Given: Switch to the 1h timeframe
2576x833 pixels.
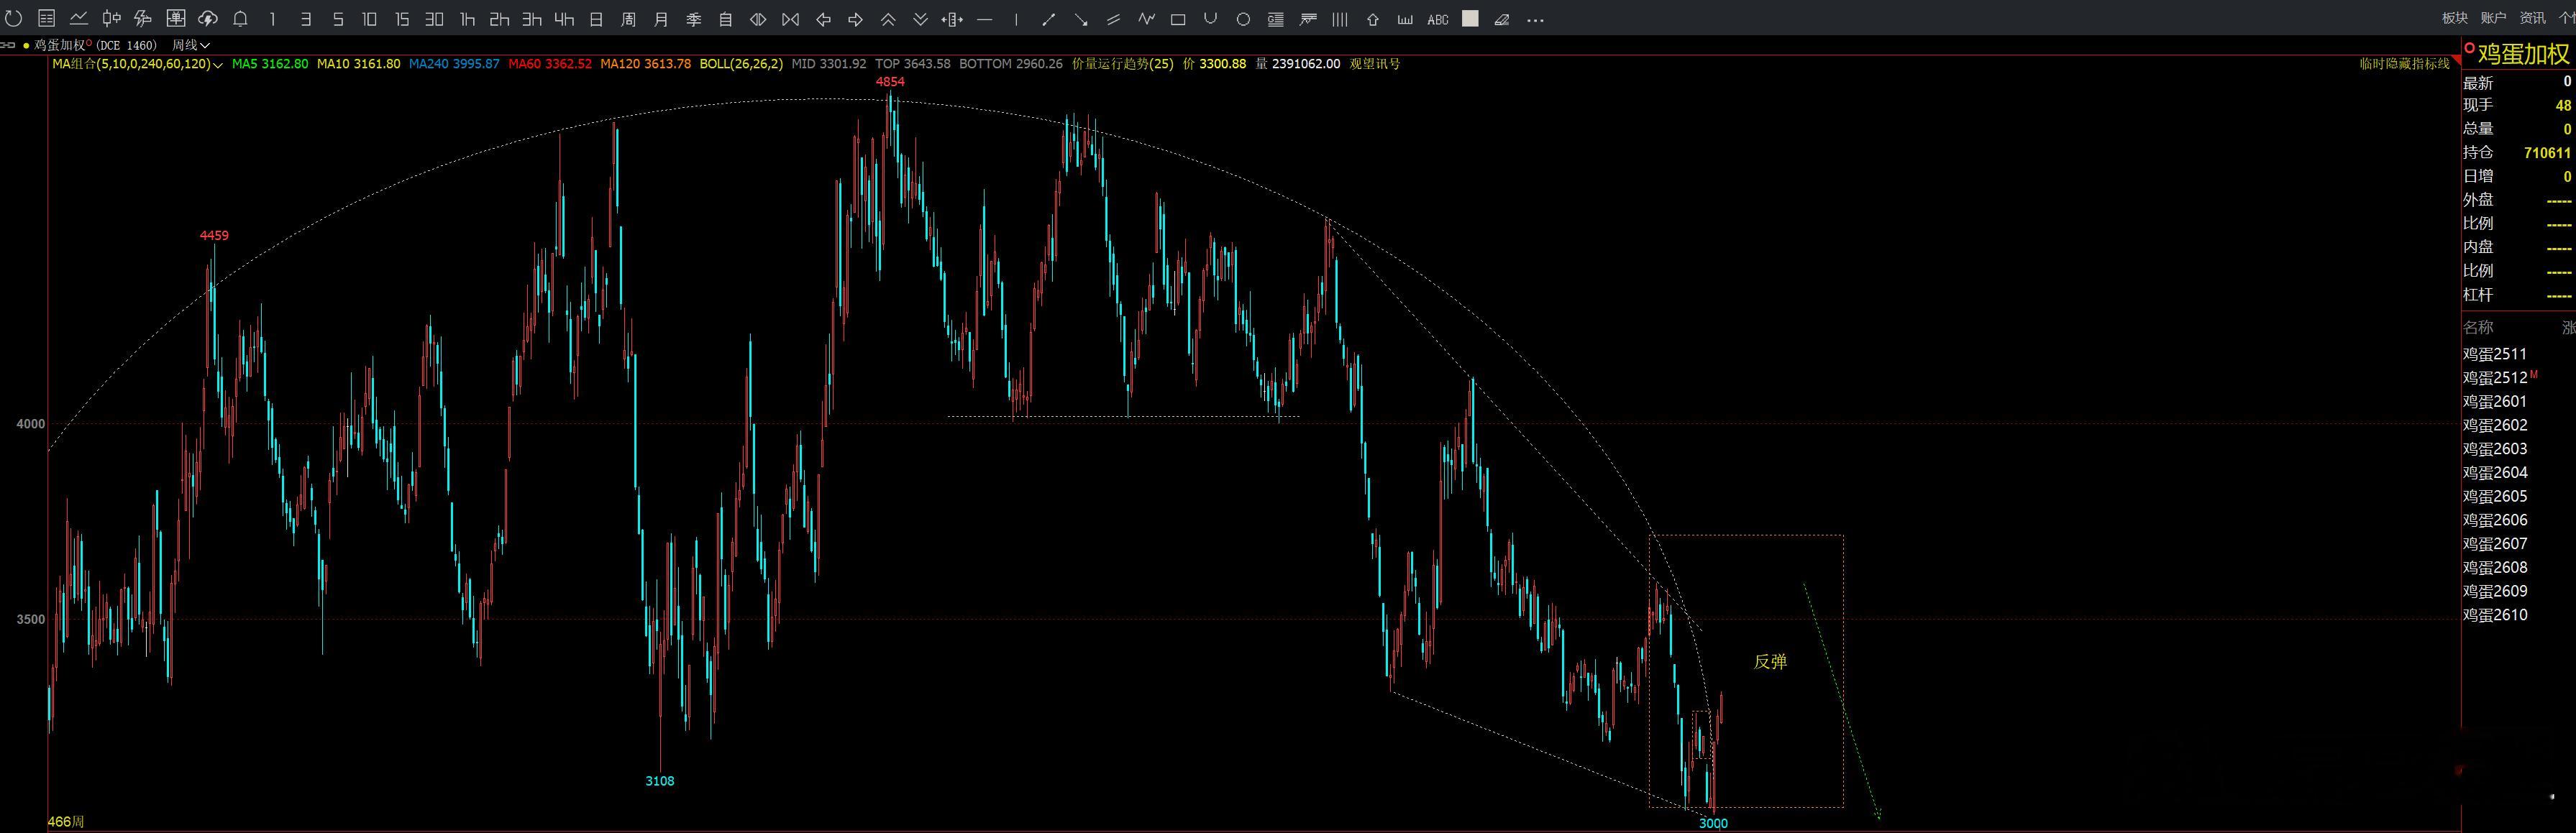Looking at the screenshot, I should (467, 19).
